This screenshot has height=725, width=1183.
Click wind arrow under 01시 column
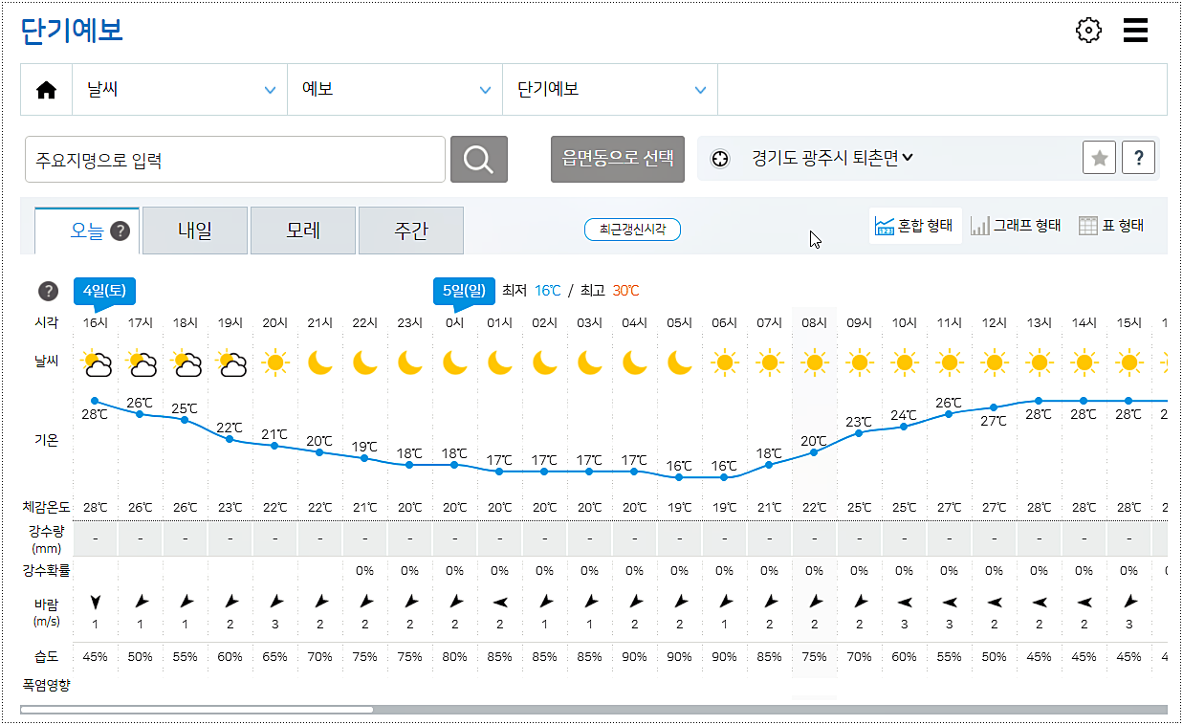pyautogui.click(x=499, y=602)
